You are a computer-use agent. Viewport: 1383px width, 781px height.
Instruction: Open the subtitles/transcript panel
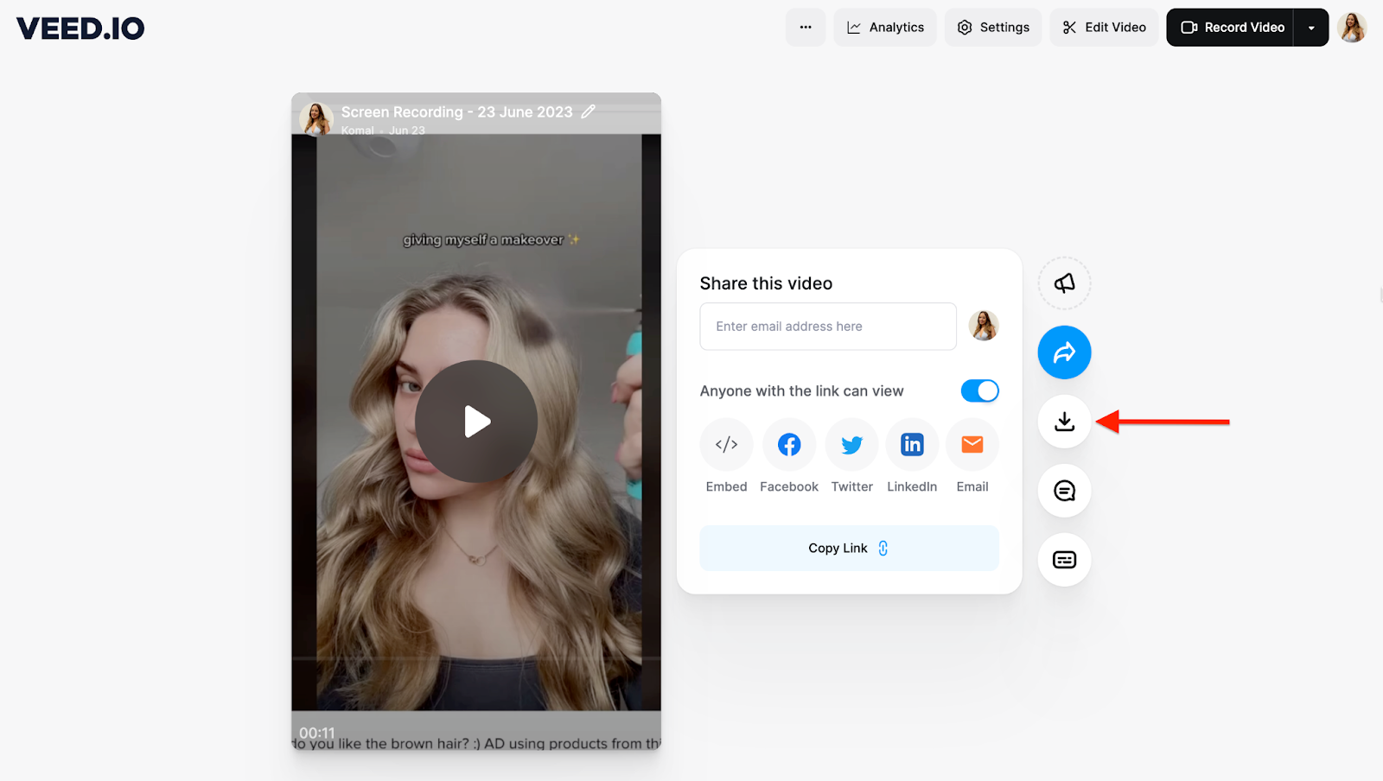1065,560
